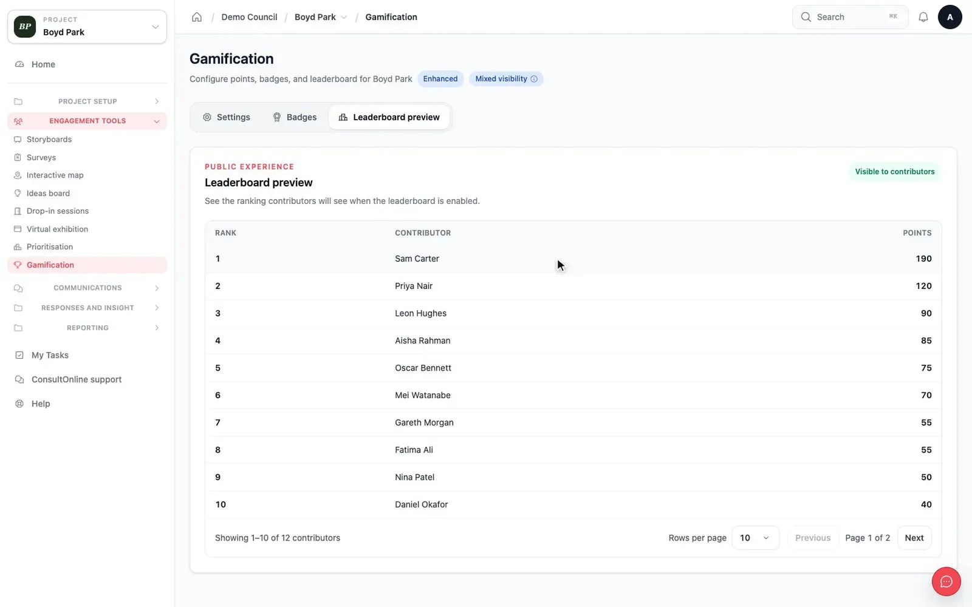Click the Daniel Okafor contributor name
972x607 pixels.
click(422, 504)
